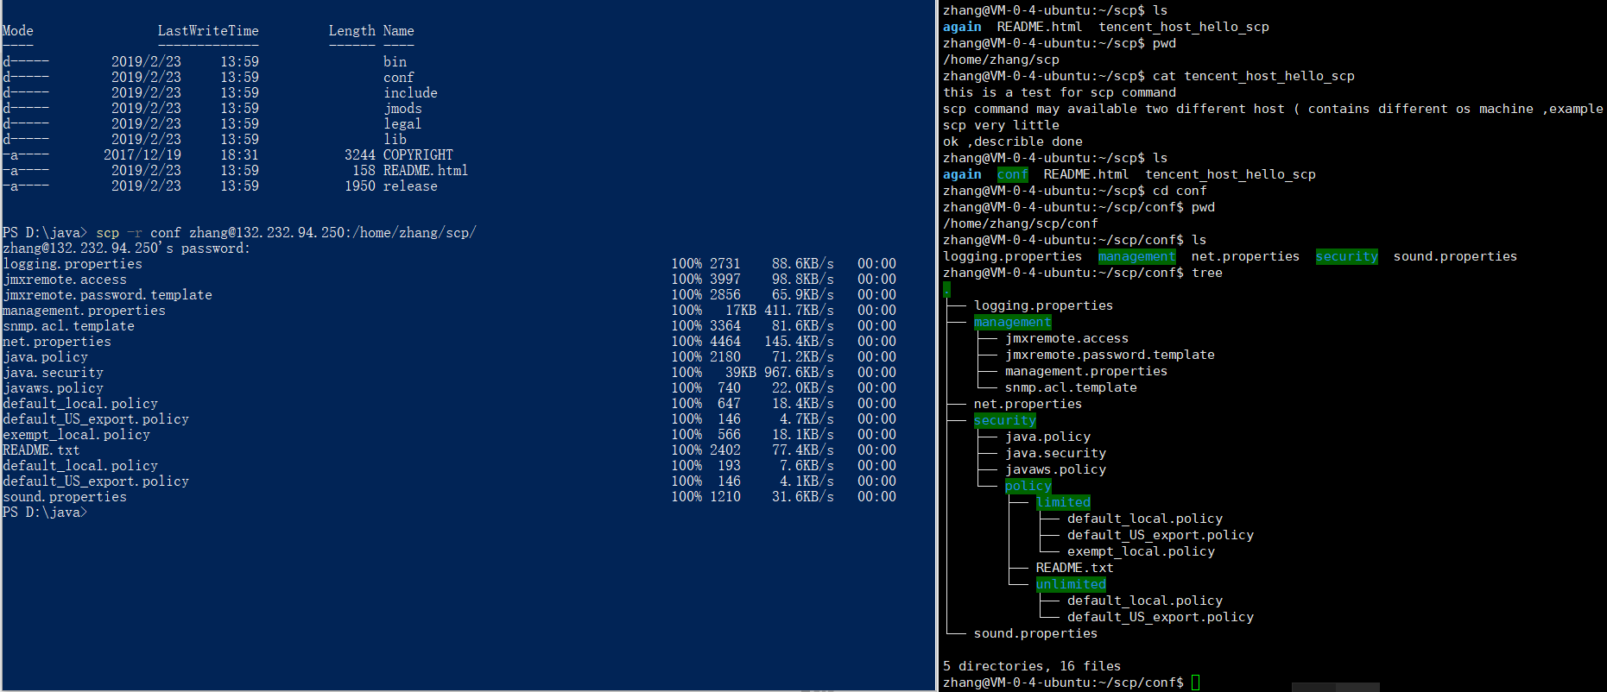Click highlighted 'management' in conf ls output
The width and height of the screenshot is (1607, 692).
[1136, 256]
